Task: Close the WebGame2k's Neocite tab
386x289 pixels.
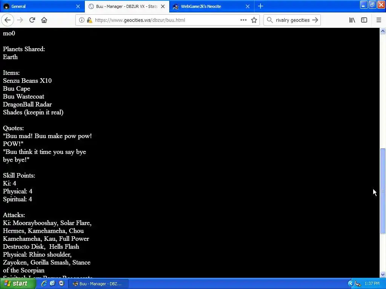Action: (x=248, y=6)
